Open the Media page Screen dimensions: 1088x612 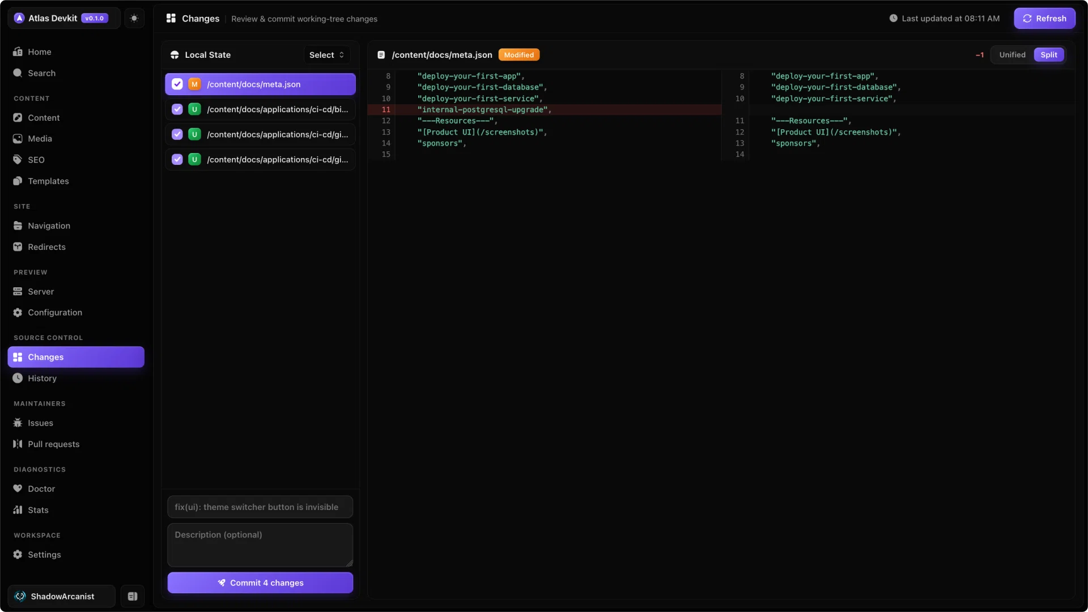pos(76,139)
